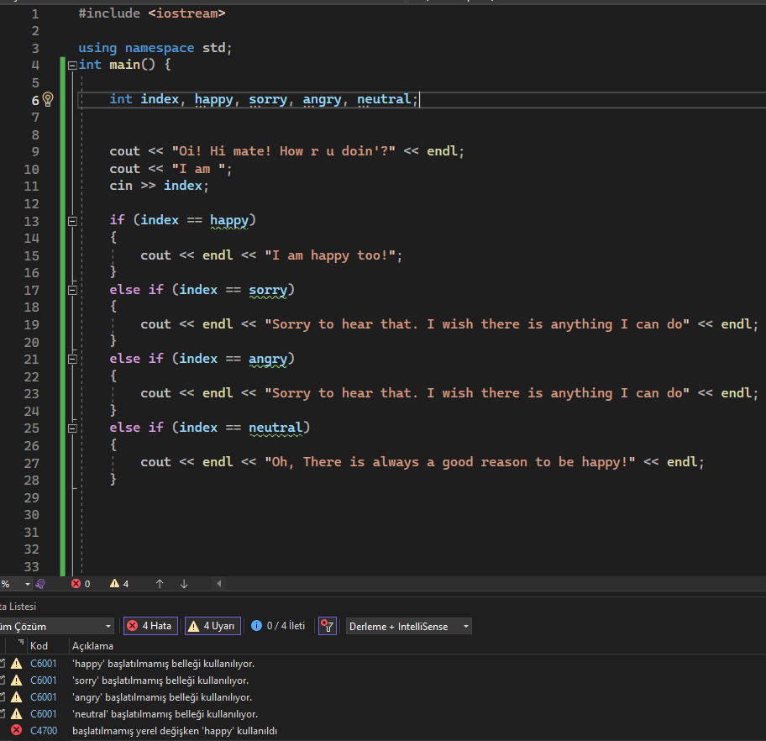Viewport: 766px width, 741px height.
Task: Click the red error icon for C4700
Action: pyautogui.click(x=16, y=731)
